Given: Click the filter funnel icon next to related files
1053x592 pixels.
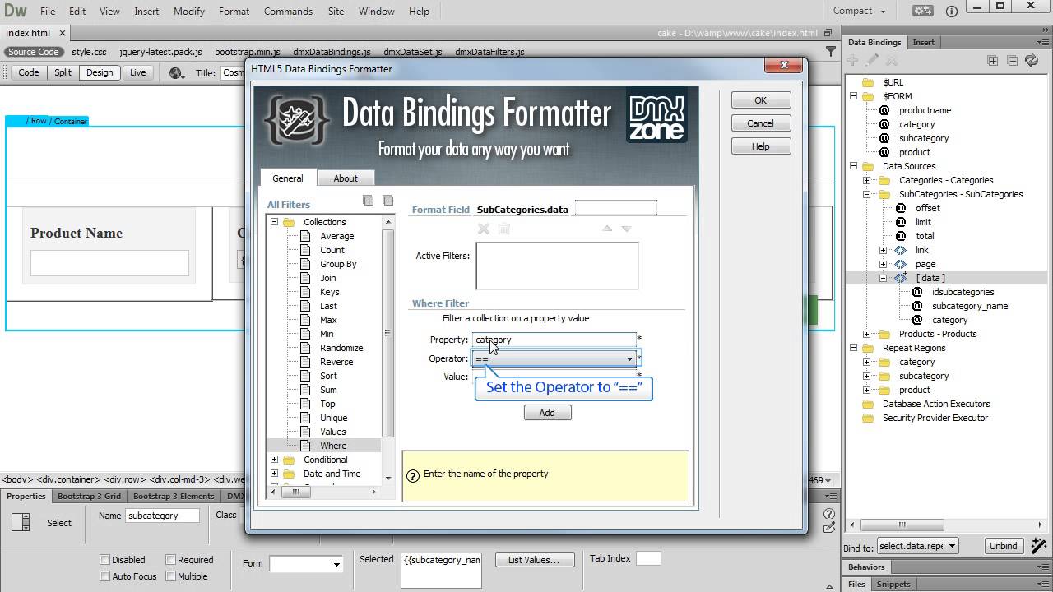Looking at the screenshot, I should (x=831, y=51).
